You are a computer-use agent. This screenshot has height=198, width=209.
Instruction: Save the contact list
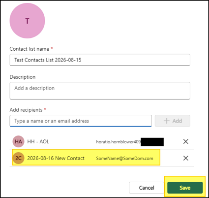click(x=185, y=188)
